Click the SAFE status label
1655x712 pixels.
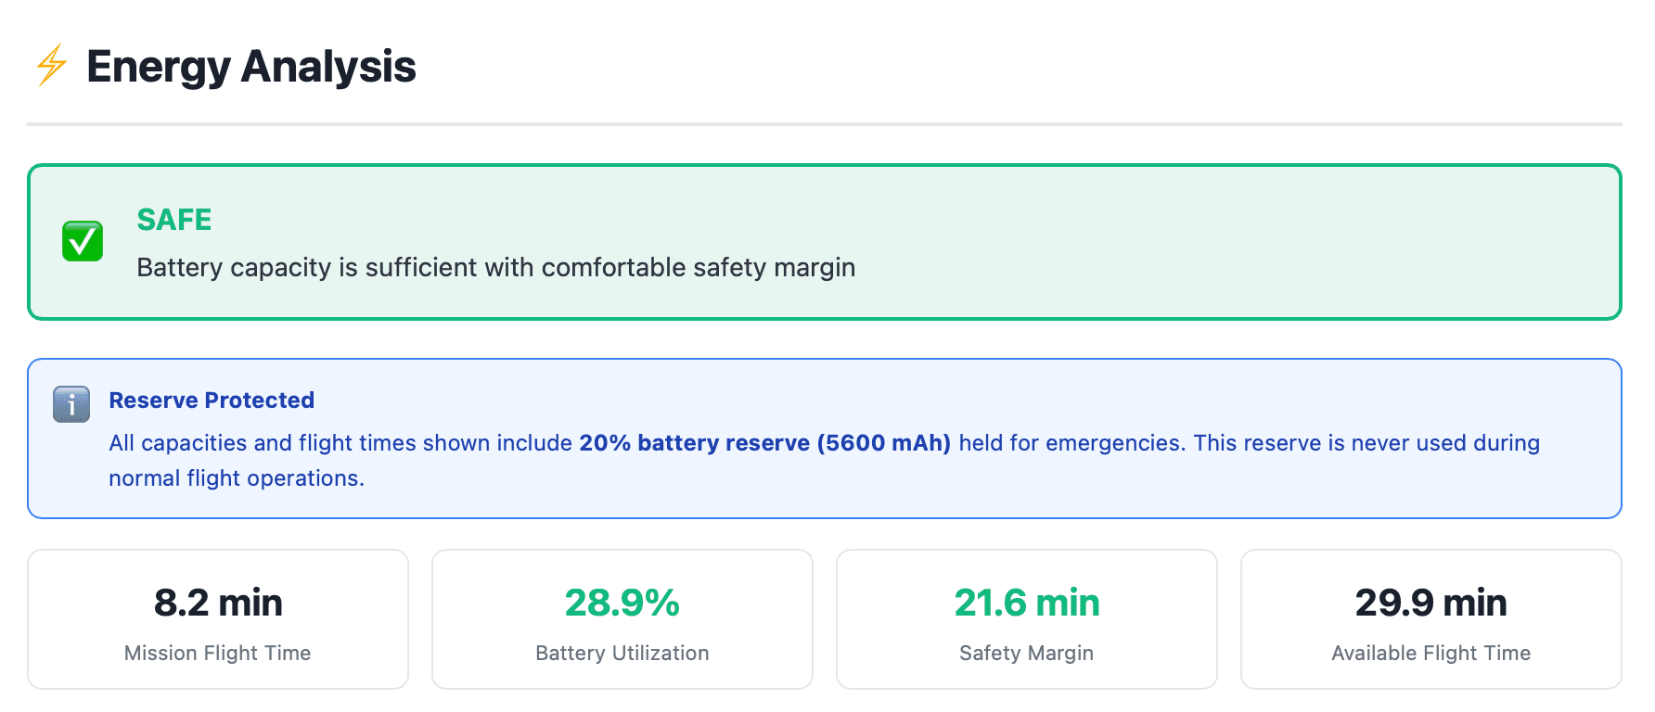click(x=173, y=220)
